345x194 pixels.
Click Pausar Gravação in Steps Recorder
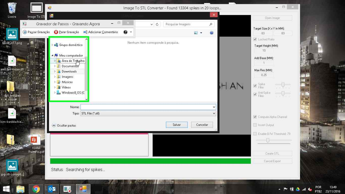(36, 32)
